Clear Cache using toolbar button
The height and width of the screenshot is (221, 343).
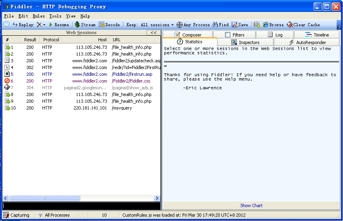click(303, 25)
